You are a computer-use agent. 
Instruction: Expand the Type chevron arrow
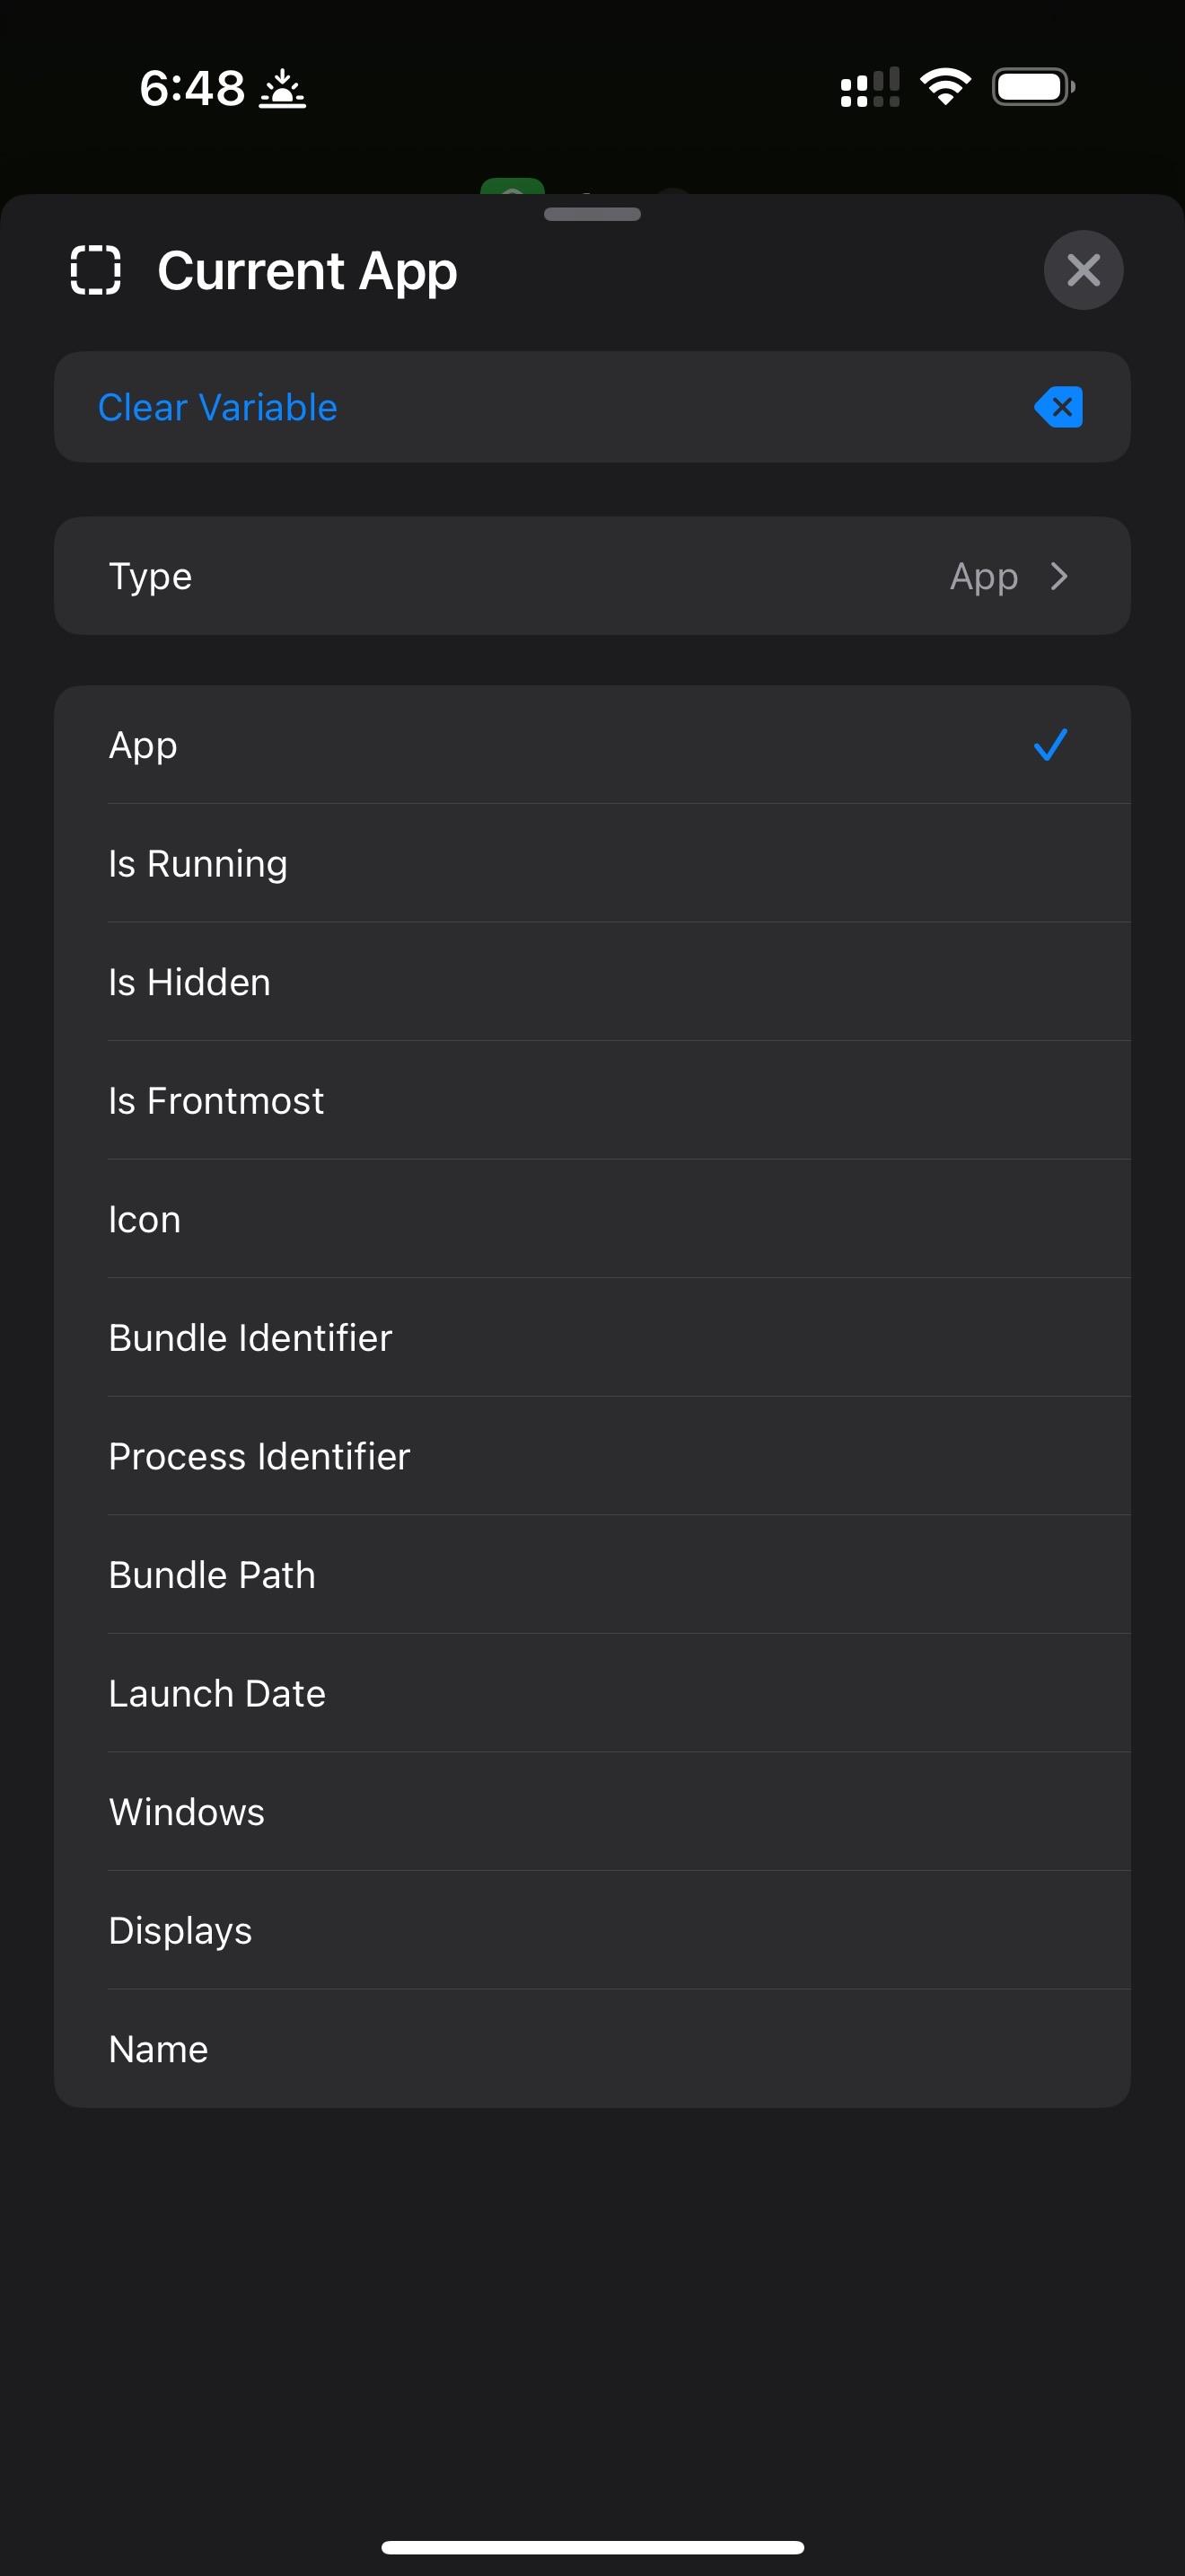tap(1059, 576)
